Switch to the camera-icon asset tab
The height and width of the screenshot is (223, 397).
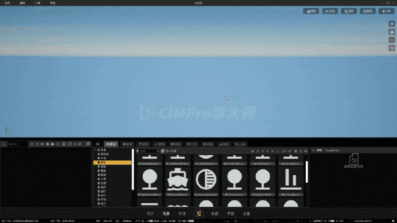pos(176,144)
